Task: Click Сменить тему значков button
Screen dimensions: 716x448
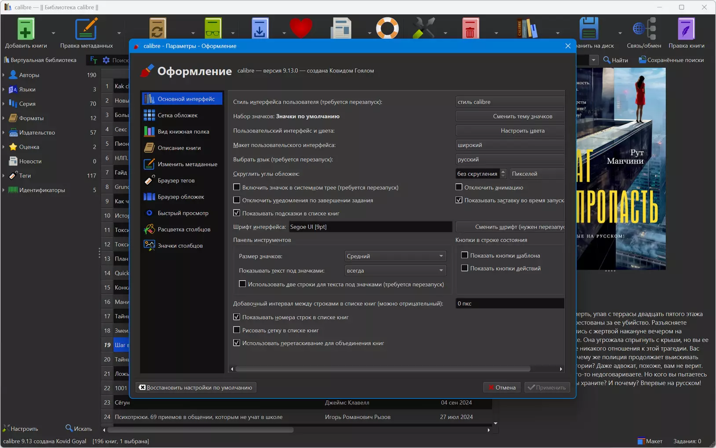Action: [x=510, y=116]
